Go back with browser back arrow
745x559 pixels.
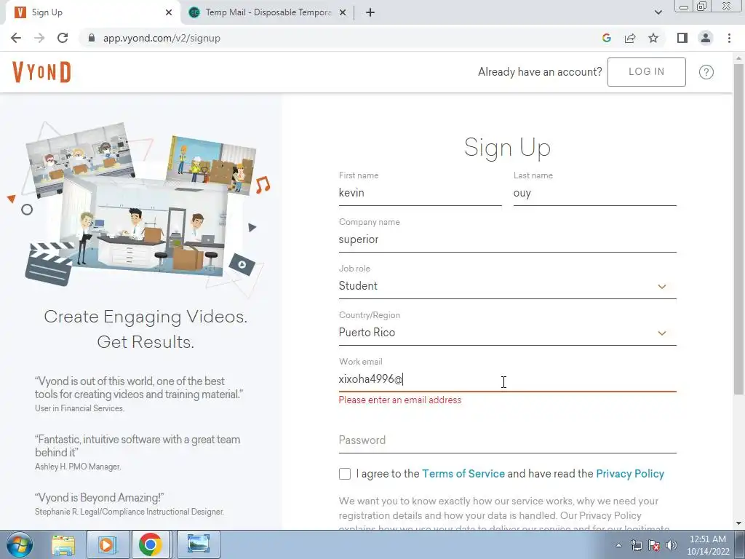16,38
